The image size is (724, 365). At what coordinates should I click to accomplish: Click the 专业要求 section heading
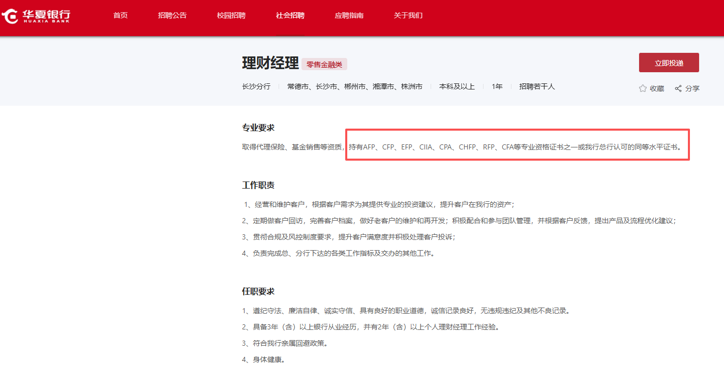pyautogui.click(x=258, y=128)
